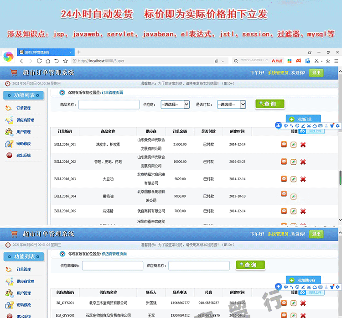Click IME toolbar keyboard icon
342x318 pixels.
321,126
